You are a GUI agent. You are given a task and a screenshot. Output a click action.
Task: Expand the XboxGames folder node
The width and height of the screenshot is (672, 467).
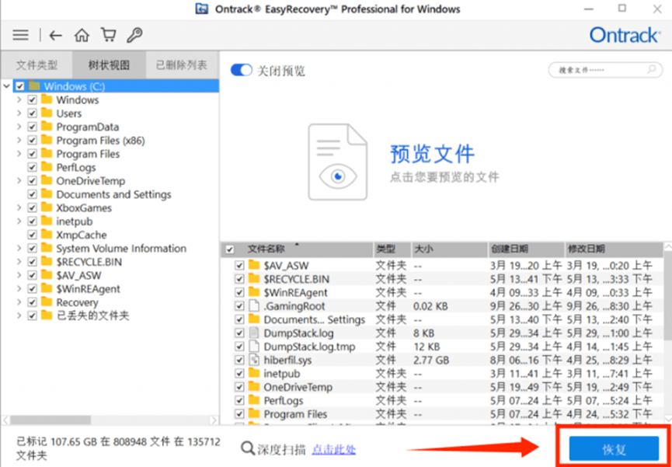click(x=19, y=208)
